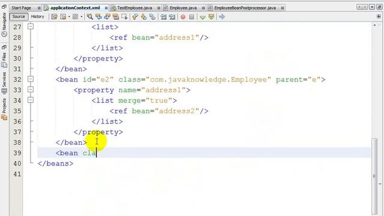
Task: Close TestEmployee.java tab
Action: click(158, 8)
